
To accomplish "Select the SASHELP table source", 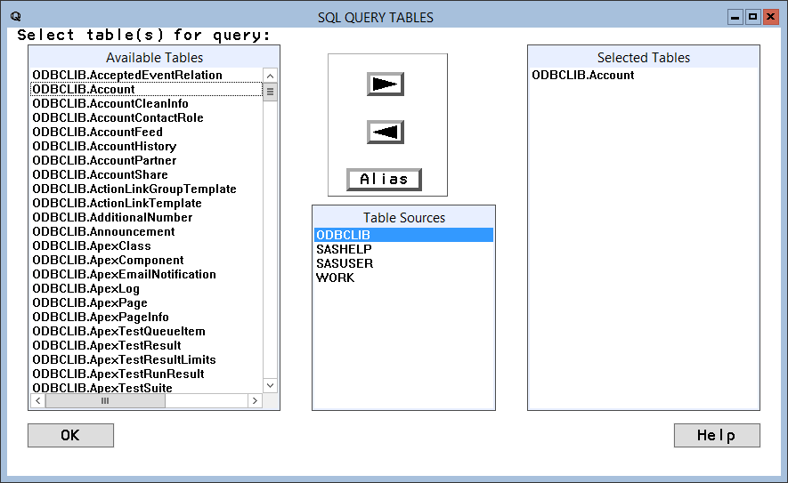I will (344, 249).
